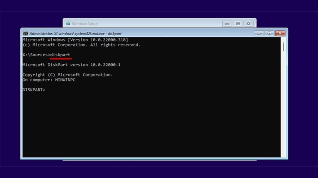318x178 pixels.
Task: Select the Administrator cmd.exe title bar text
Action: click(76, 34)
